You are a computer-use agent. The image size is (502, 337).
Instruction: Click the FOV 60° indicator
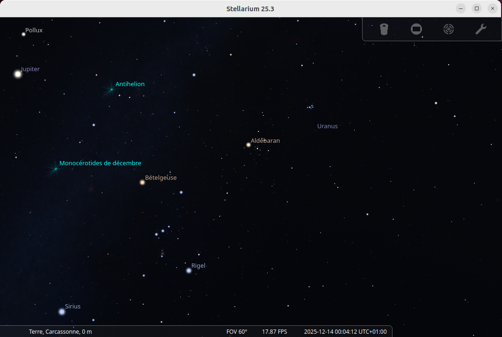(x=237, y=331)
